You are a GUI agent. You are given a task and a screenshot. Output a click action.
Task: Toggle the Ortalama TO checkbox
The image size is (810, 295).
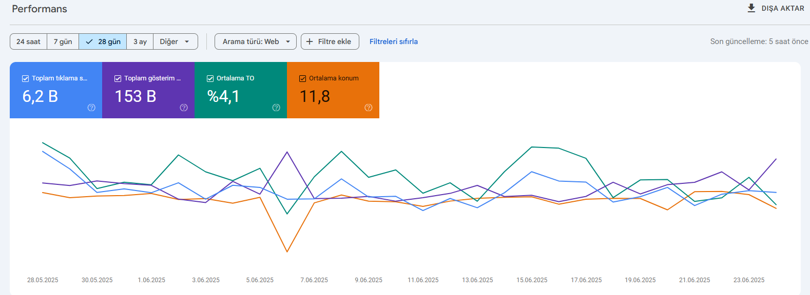210,78
